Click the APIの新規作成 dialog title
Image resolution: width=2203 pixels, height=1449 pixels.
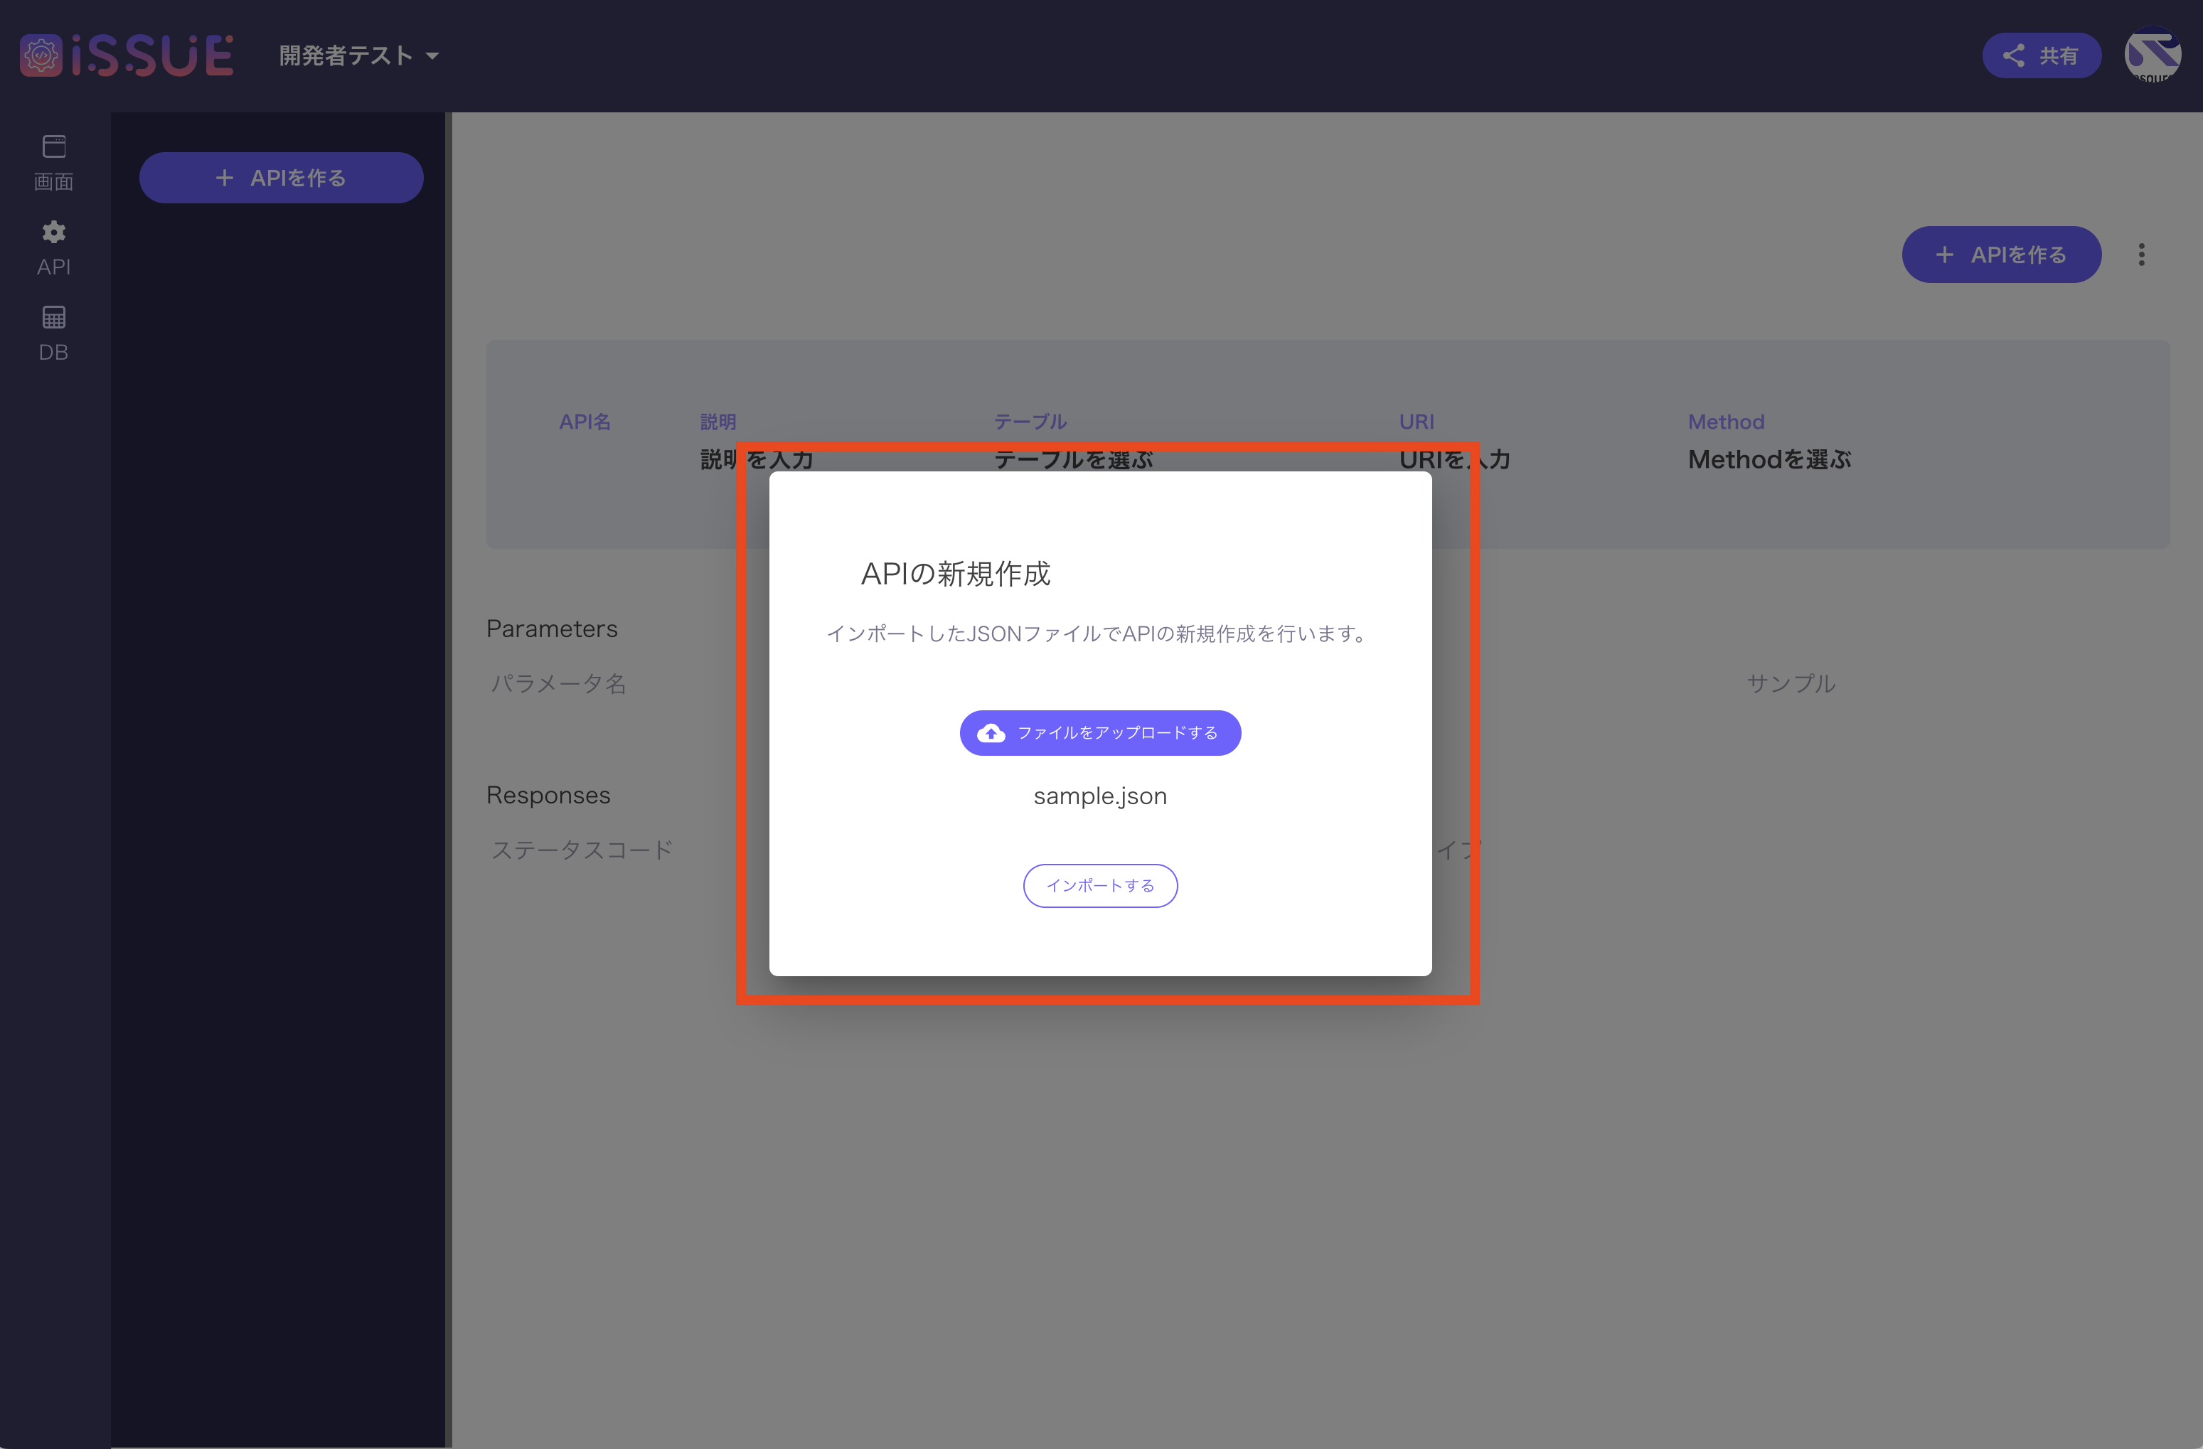coord(956,574)
